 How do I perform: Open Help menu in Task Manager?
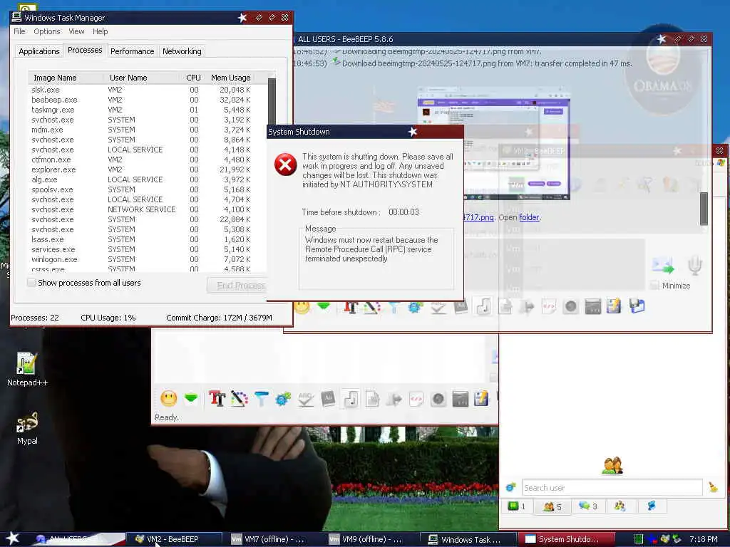point(100,31)
